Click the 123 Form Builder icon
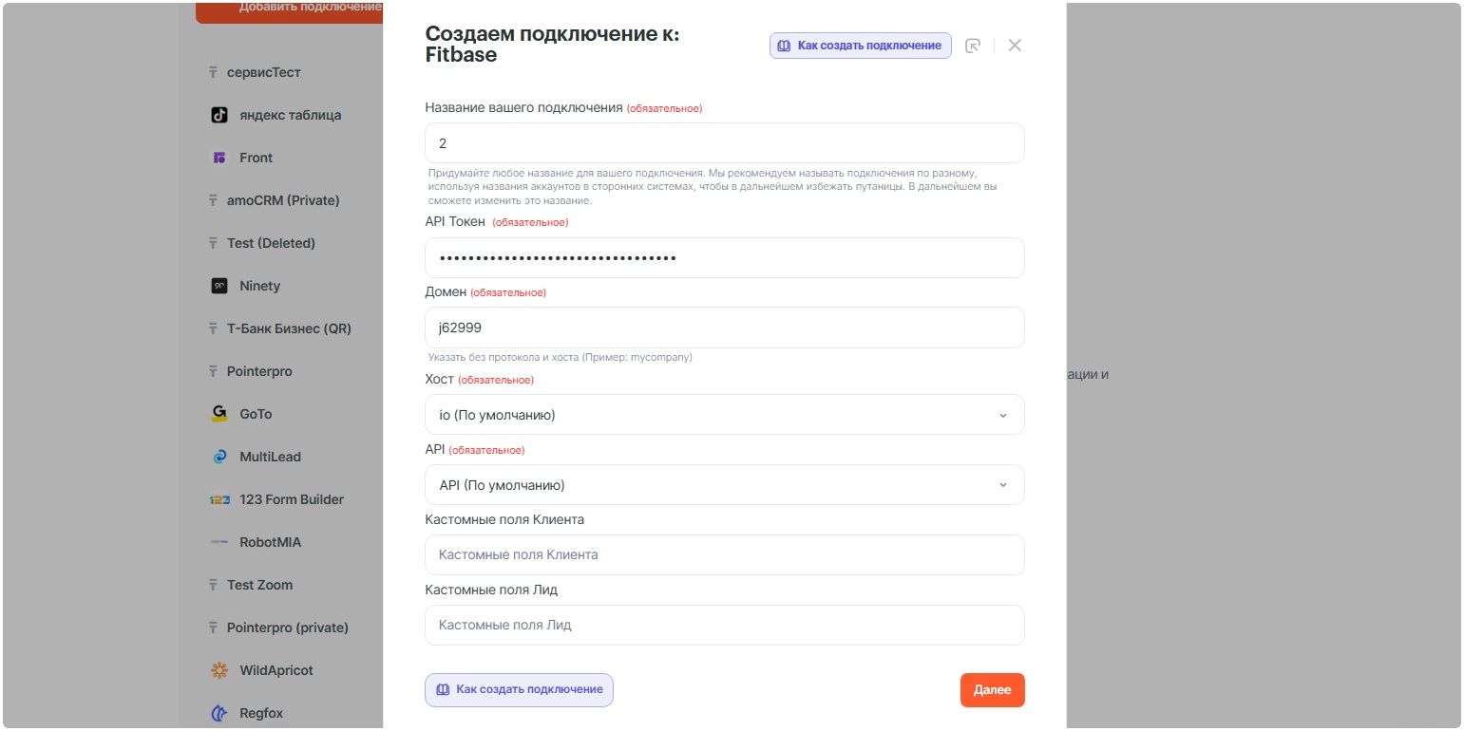The width and height of the screenshot is (1464, 731). pos(219,499)
